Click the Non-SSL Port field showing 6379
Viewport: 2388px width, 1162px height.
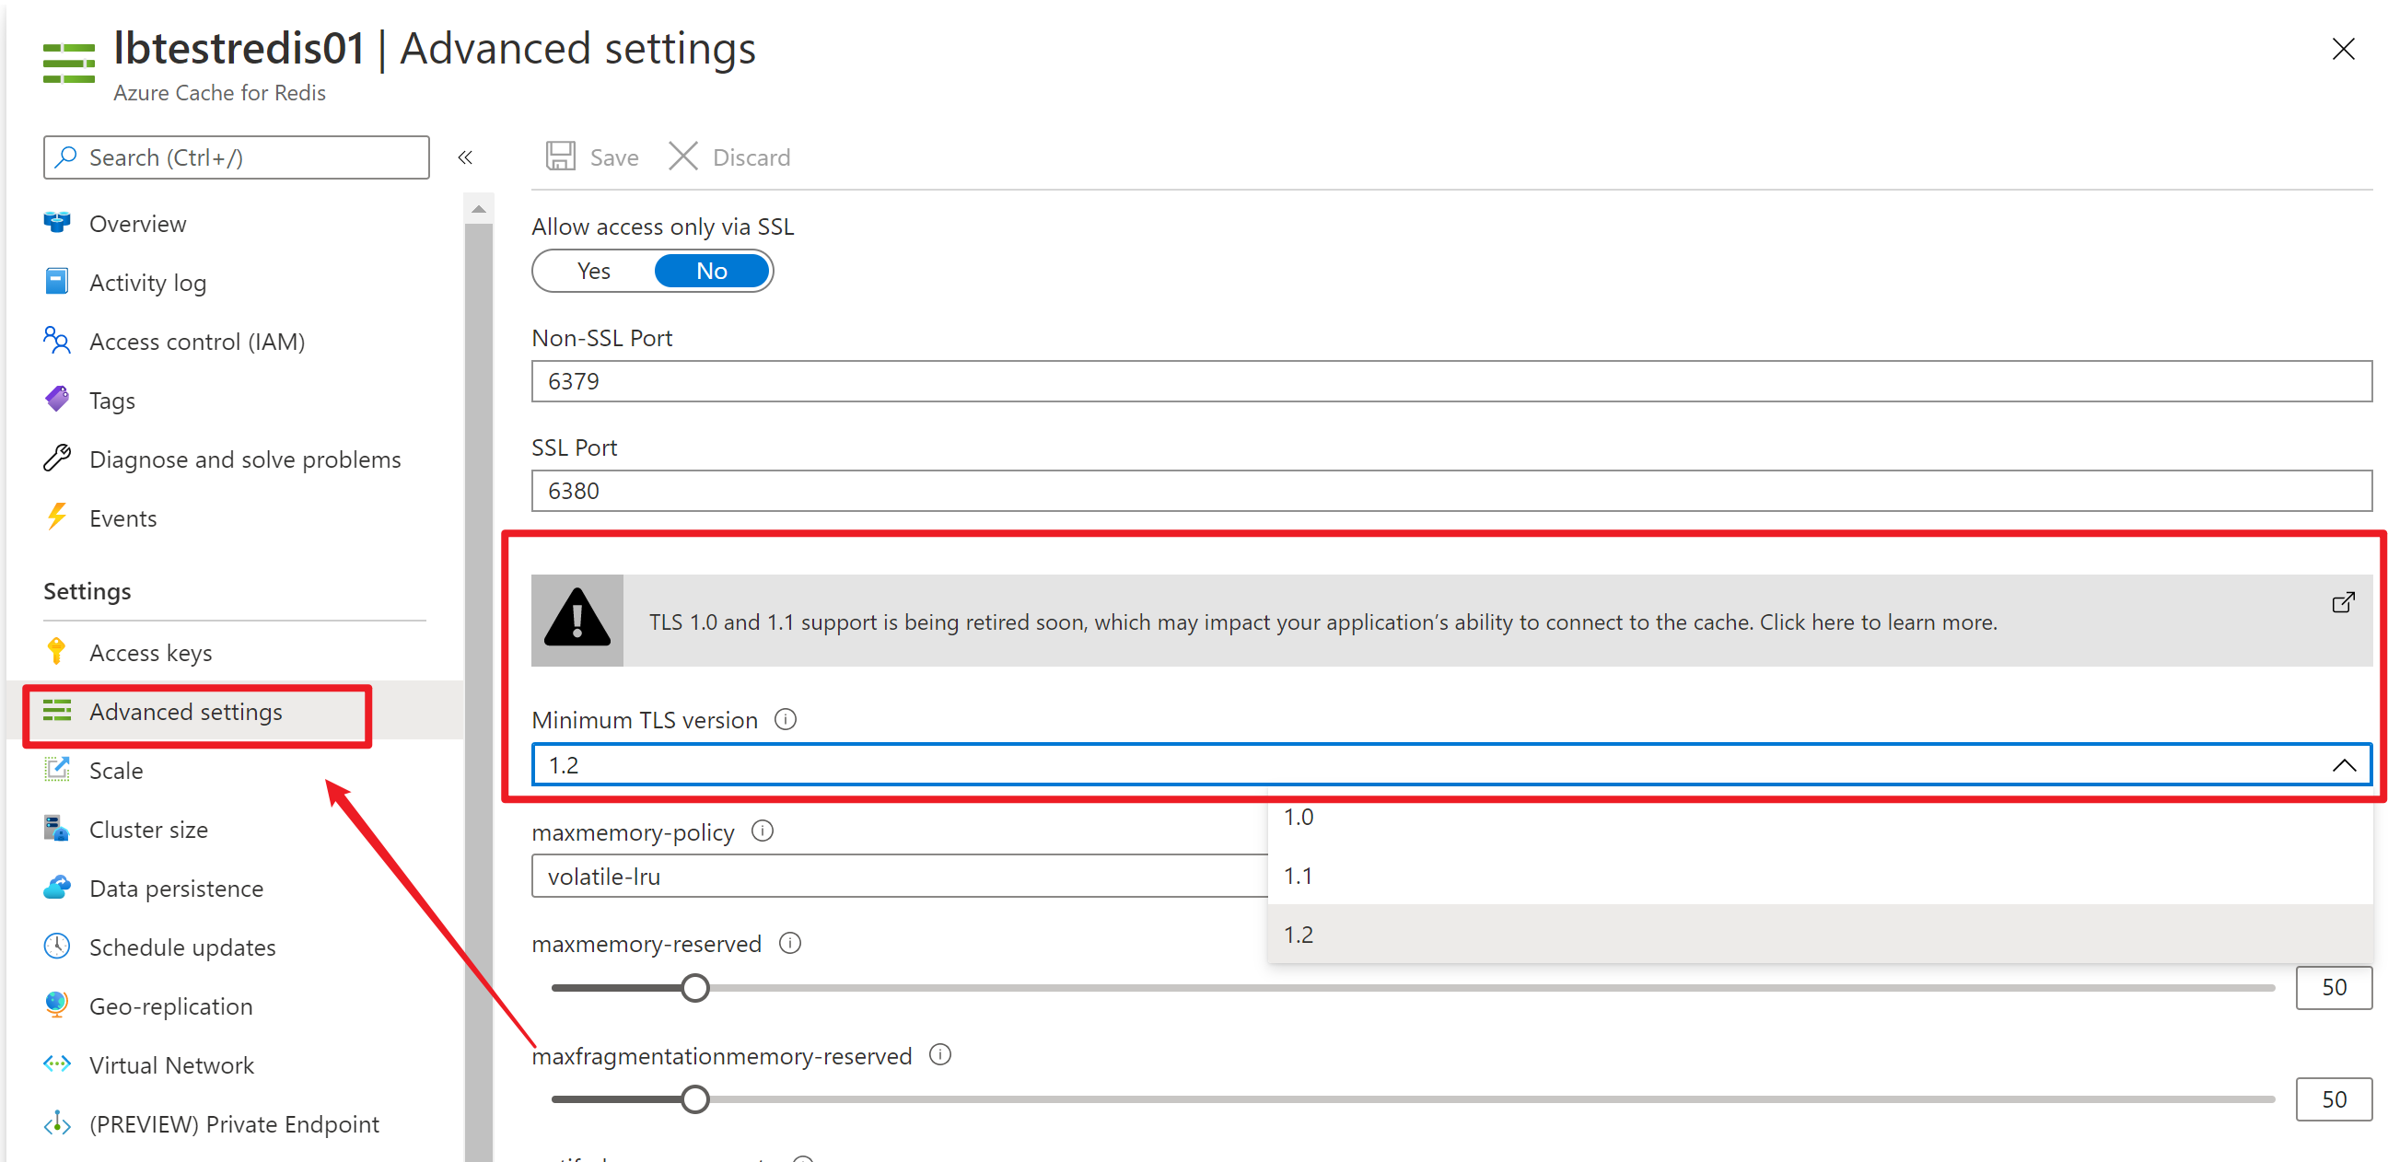1450,381
